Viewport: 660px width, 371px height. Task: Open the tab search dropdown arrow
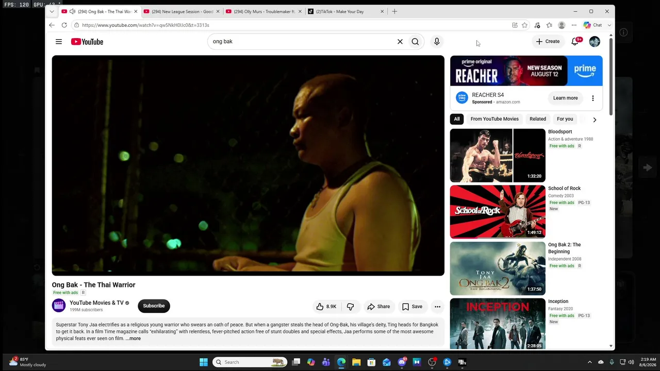(52, 11)
